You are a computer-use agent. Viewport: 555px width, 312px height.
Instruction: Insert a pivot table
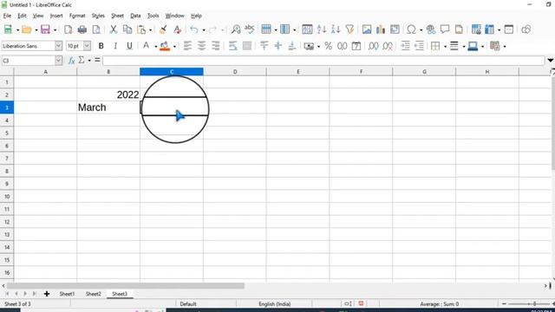click(x=395, y=29)
